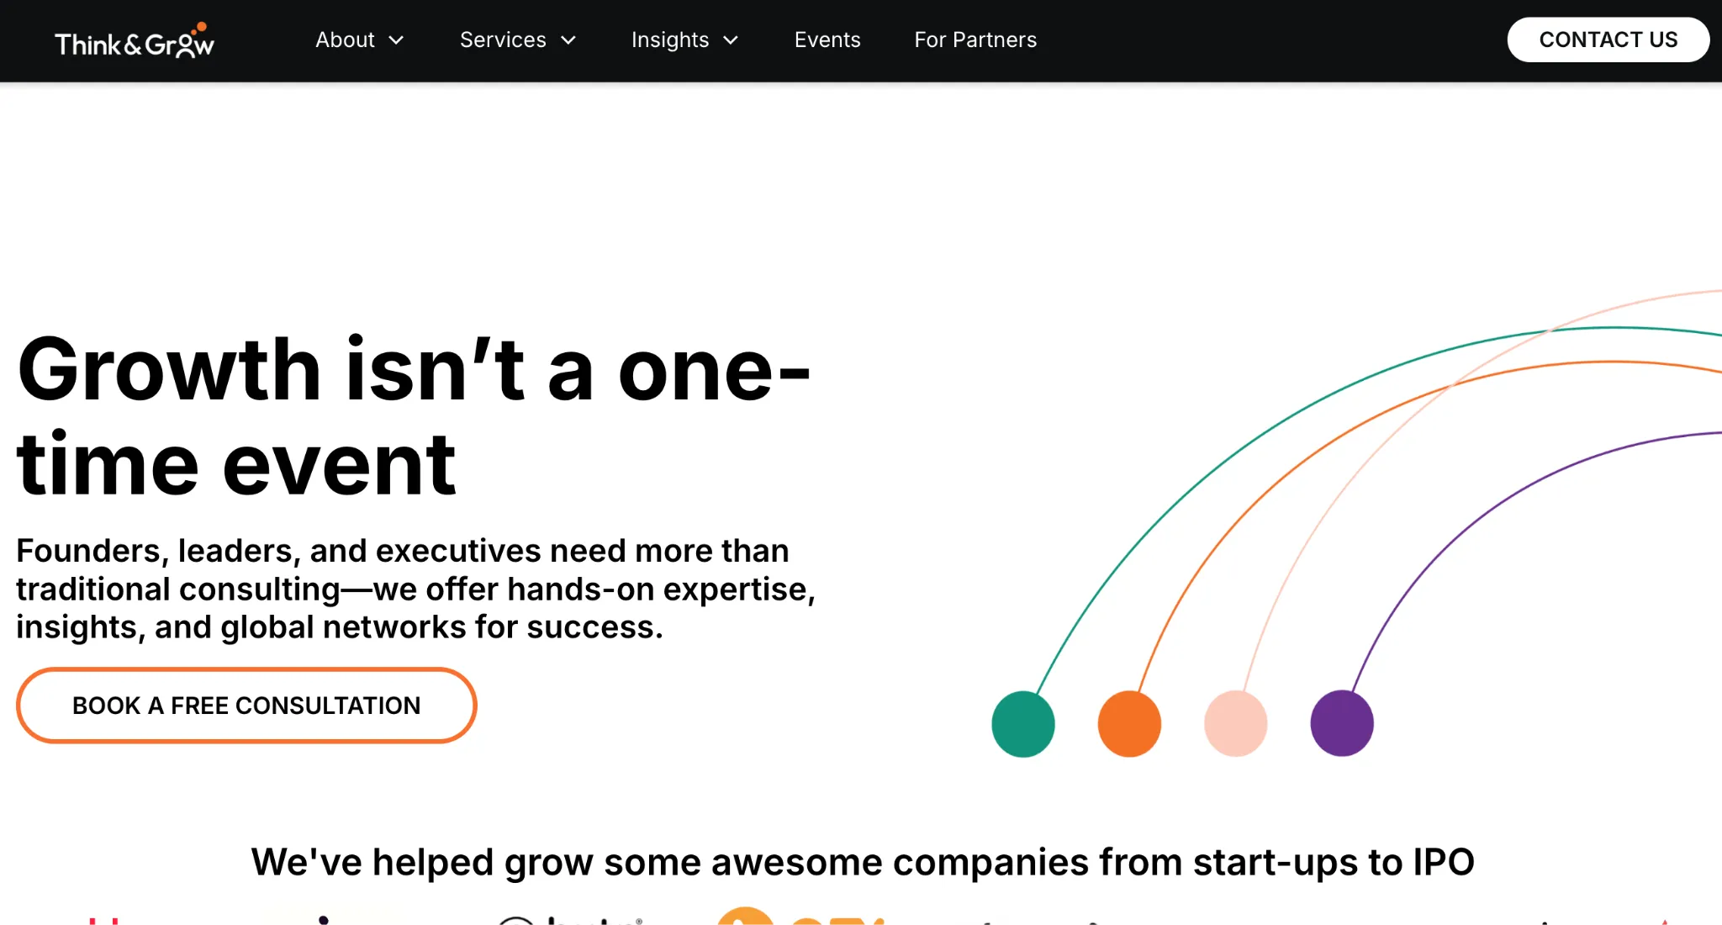Screen dimensions: 1722x925
Task: Select the purple pendulum circle
Action: click(1341, 721)
